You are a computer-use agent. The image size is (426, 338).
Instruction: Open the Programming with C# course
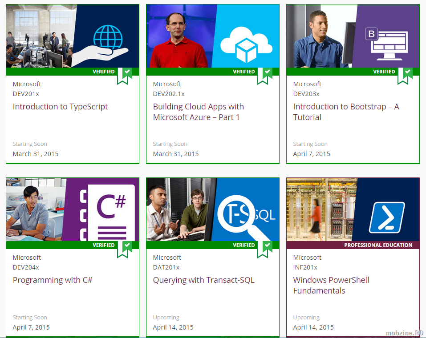coord(53,280)
